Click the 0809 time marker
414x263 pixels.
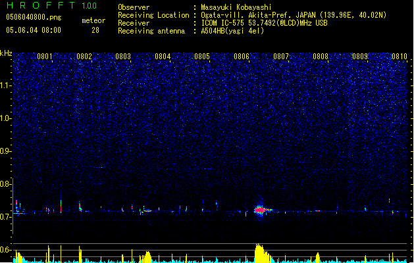[x=360, y=57]
